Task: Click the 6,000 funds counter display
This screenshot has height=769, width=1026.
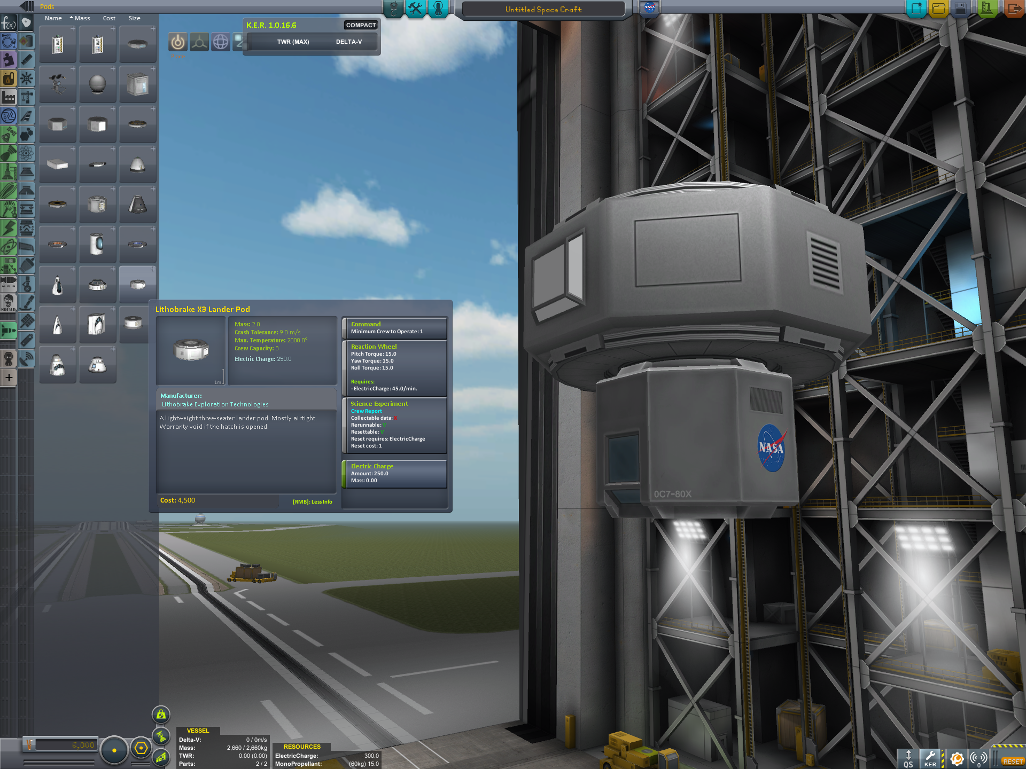Action: (x=65, y=745)
